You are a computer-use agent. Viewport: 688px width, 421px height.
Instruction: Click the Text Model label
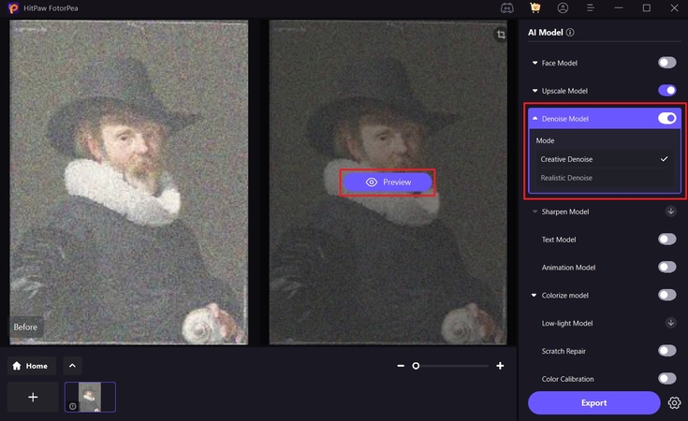tap(559, 240)
